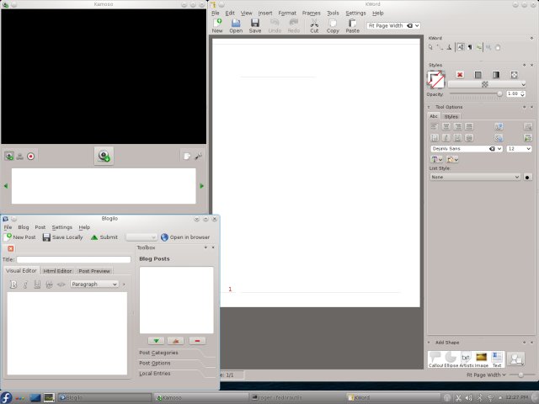This screenshot has width=539, height=404.
Task: Toggle bold in KWord Tool Options
Action: pos(435,138)
